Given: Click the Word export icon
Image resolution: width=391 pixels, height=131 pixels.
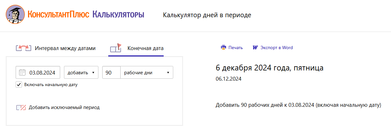Looking at the screenshot, I should pyautogui.click(x=255, y=47).
